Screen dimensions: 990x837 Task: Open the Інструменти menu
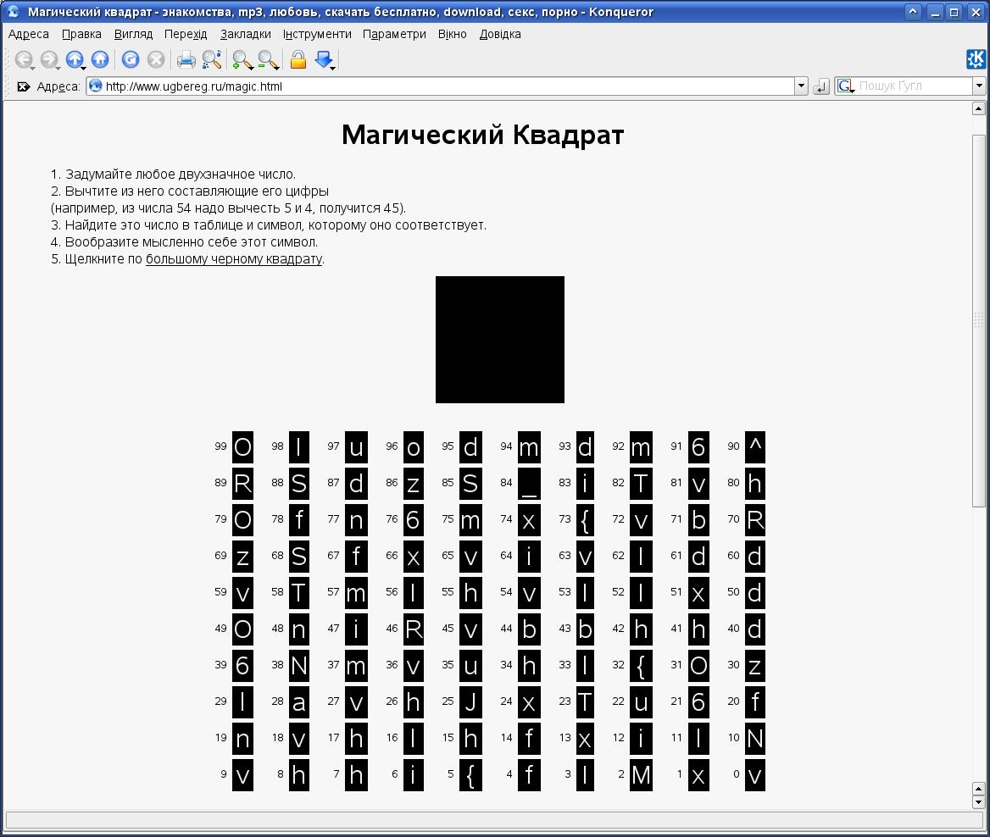pos(317,34)
